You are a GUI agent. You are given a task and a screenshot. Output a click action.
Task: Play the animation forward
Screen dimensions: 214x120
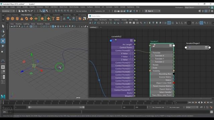click(x=202, y=102)
